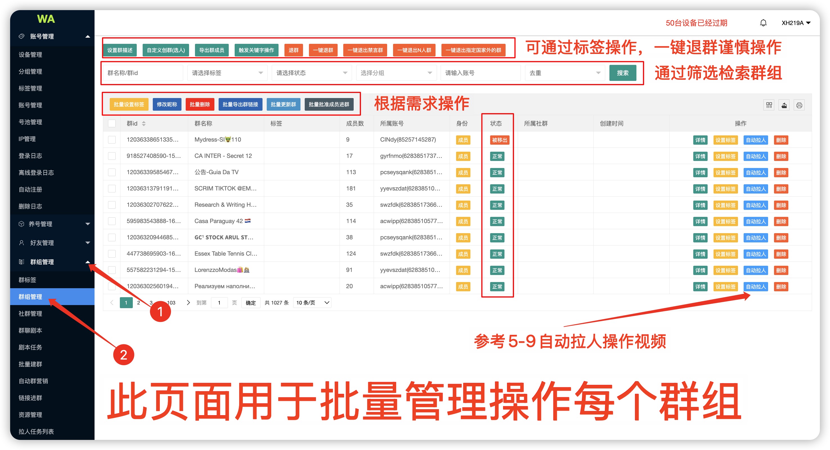Click the print table icon
Viewport: 830px width, 450px height.
point(799,105)
